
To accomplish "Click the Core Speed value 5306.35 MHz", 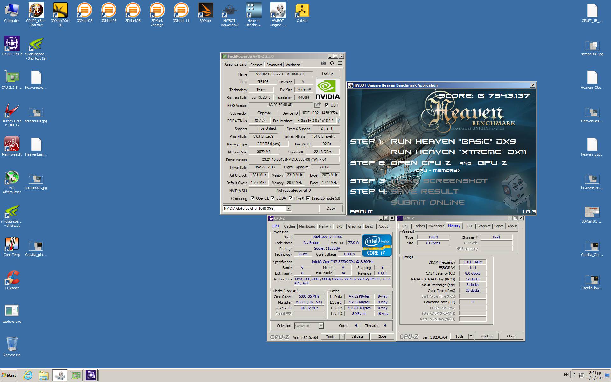I will 309,296.
